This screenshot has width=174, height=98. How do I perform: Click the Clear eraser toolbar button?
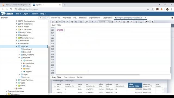pyautogui.click(x=147, y=22)
